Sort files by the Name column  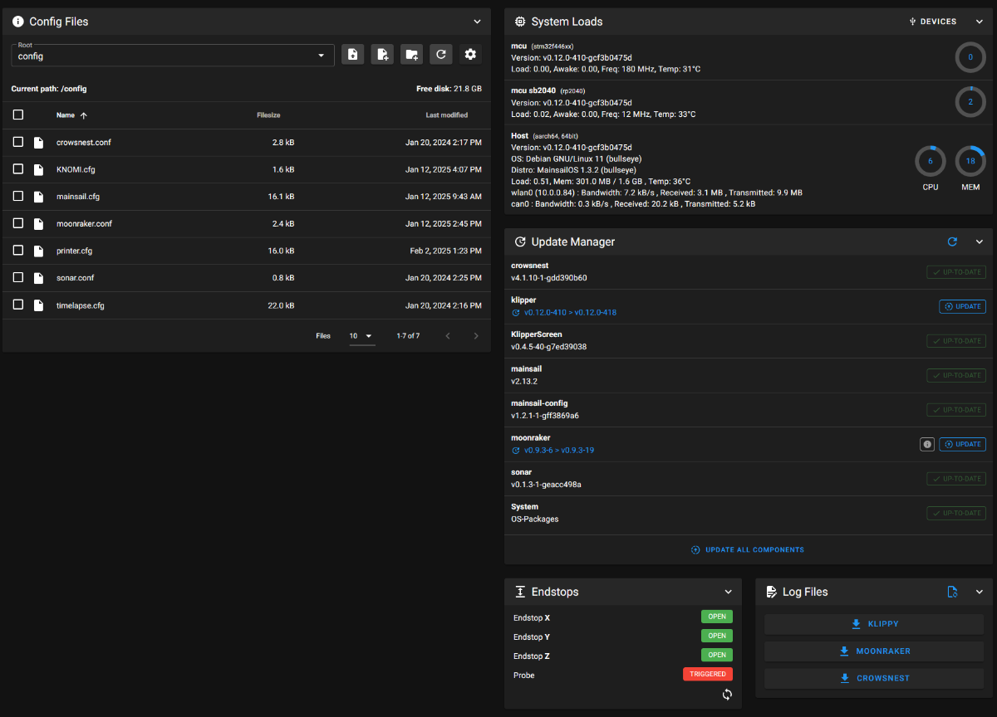[71, 115]
